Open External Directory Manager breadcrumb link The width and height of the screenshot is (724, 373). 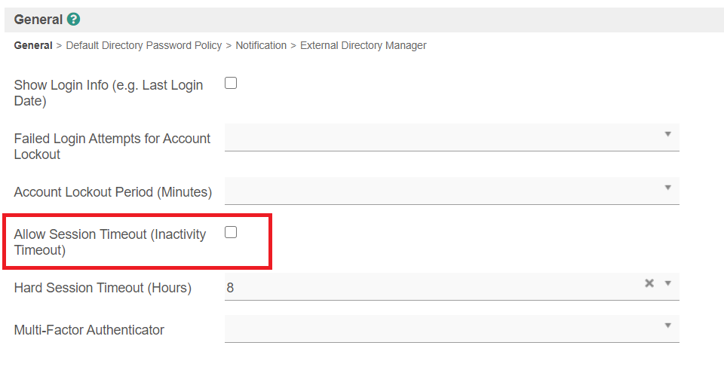point(364,45)
